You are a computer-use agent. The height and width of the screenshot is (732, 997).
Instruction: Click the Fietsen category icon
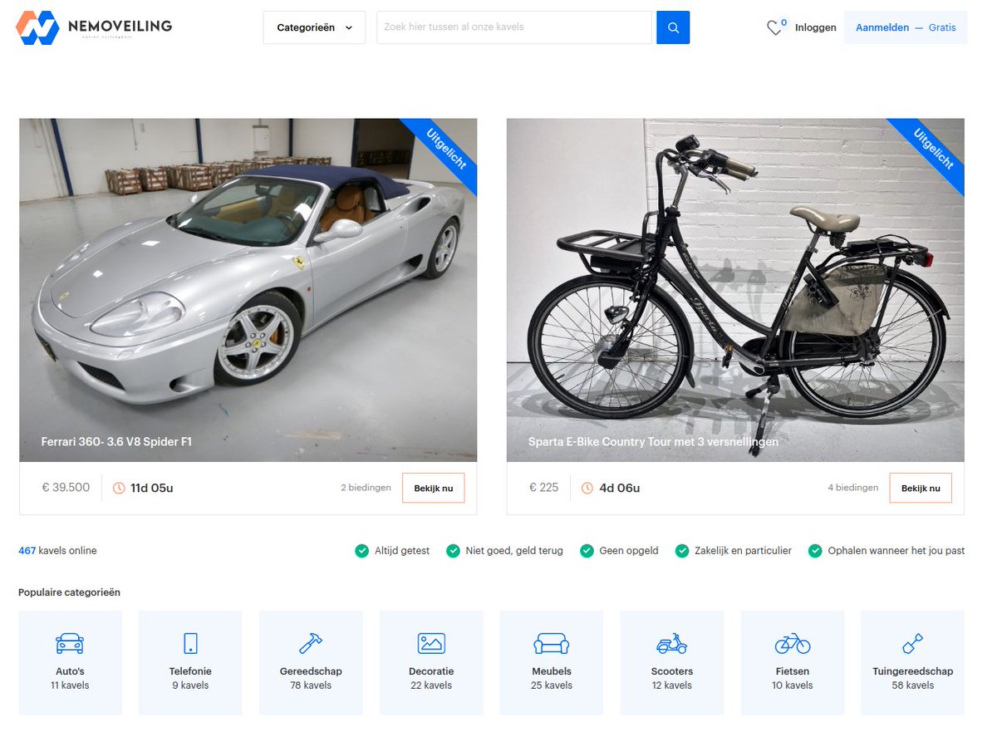pyautogui.click(x=792, y=643)
